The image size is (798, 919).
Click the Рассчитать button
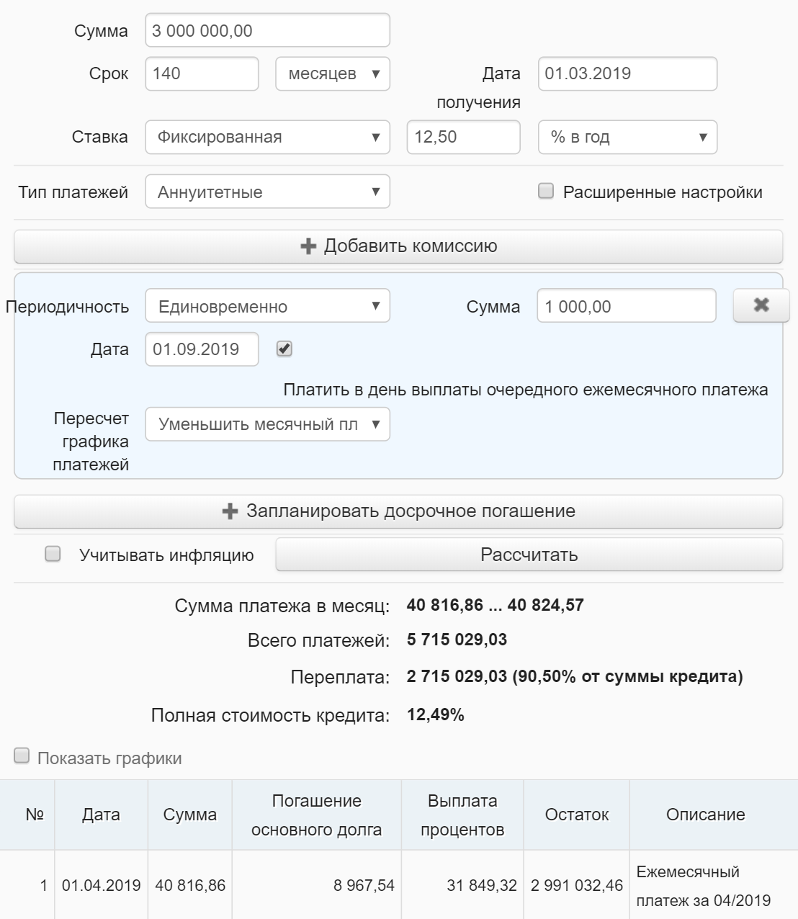529,555
